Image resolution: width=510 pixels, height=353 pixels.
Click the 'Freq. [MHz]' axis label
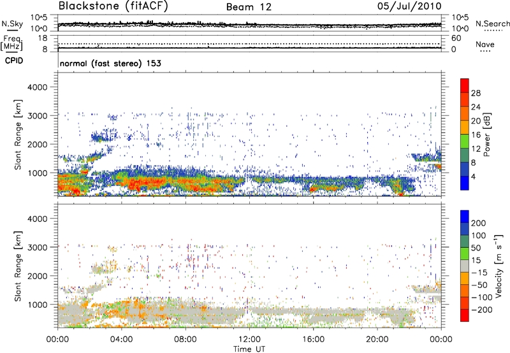tap(11, 43)
